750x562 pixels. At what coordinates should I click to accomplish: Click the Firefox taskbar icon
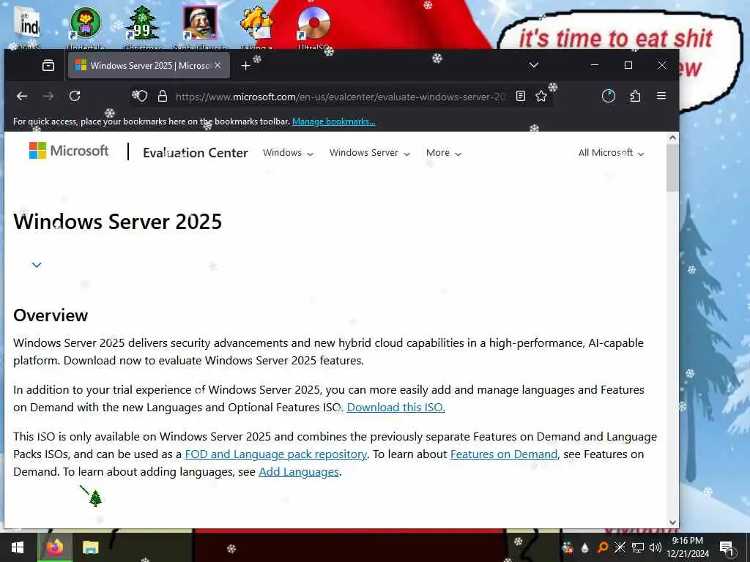[54, 547]
